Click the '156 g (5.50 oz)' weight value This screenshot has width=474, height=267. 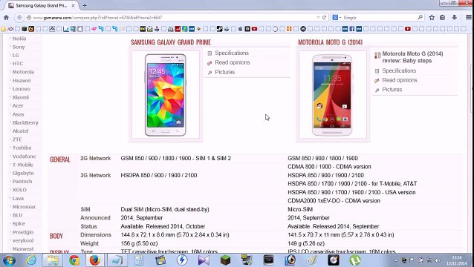coord(140,243)
